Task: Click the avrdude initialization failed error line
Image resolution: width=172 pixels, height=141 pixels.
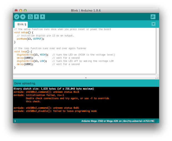Action: tap(39, 95)
